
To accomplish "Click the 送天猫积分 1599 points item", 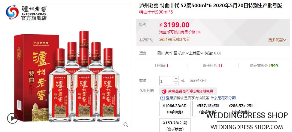I will (264, 66).
